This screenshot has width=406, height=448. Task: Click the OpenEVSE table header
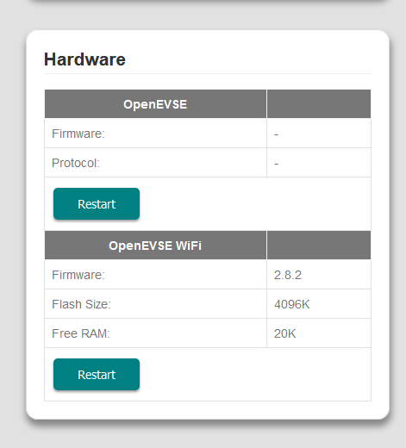(x=155, y=104)
